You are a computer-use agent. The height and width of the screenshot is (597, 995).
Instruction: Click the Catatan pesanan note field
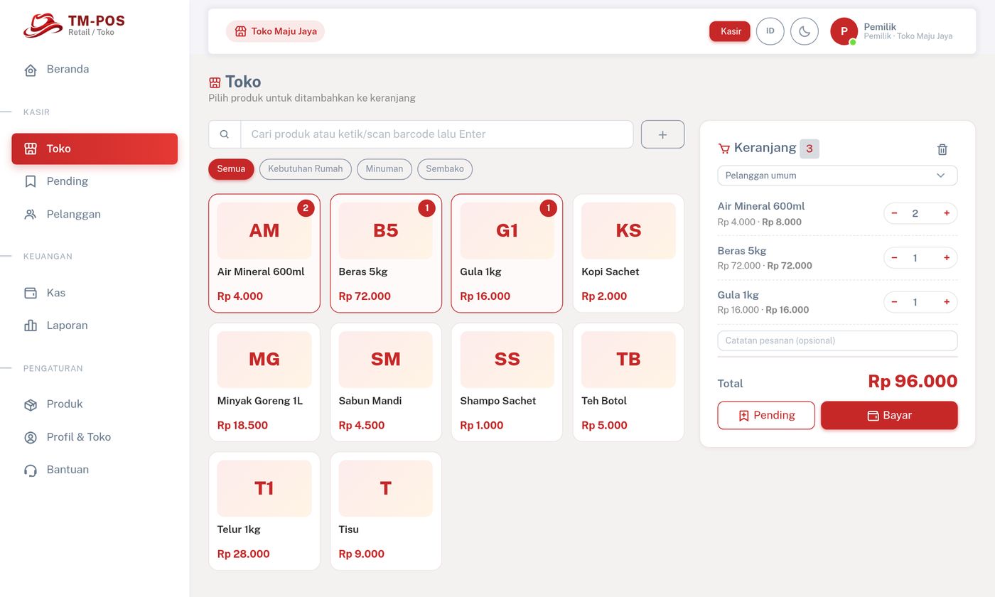point(837,340)
